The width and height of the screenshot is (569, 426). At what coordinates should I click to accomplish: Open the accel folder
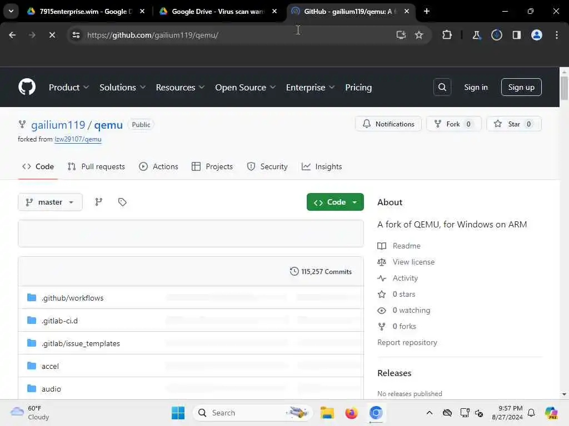point(50,366)
